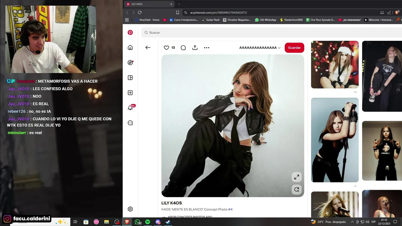This screenshot has height=226, width=402.
Task: Expand the pin image to full view
Action: tap(296, 177)
